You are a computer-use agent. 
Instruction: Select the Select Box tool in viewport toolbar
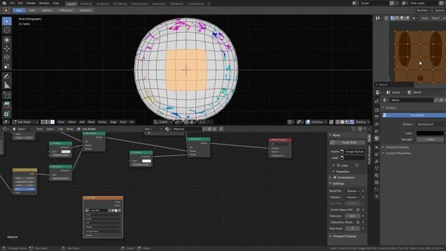[x=7, y=21]
